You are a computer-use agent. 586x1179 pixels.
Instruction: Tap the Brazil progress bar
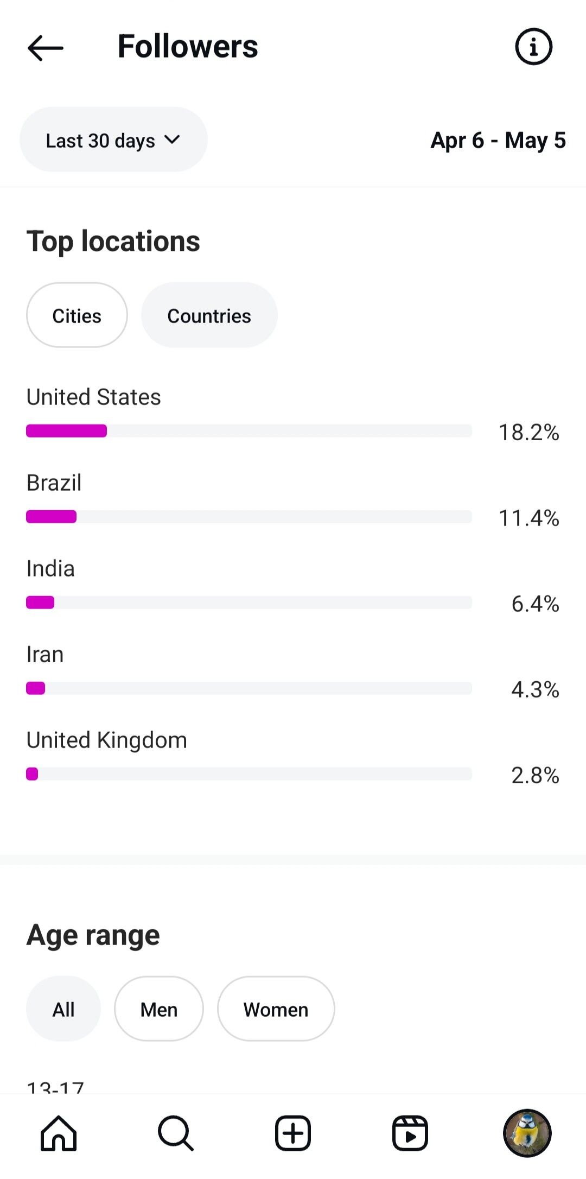(x=249, y=517)
